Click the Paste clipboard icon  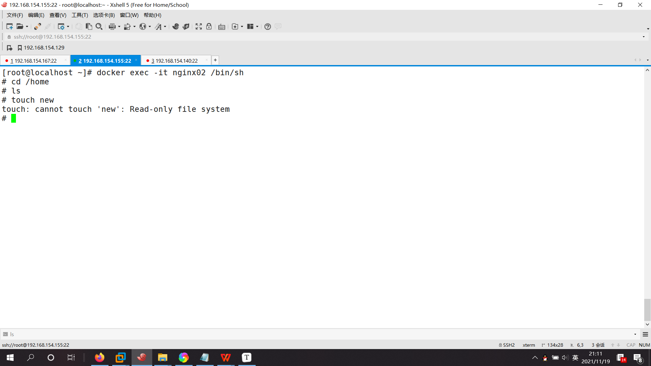(x=89, y=26)
